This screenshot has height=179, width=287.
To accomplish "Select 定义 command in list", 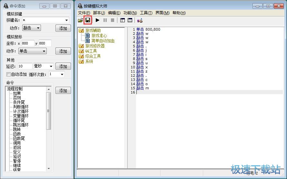I will pyautogui.click(x=17, y=152).
